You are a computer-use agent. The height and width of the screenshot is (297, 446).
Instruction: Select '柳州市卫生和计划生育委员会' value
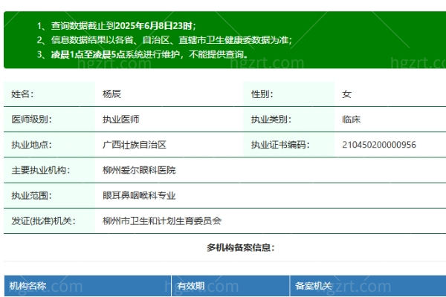(162, 221)
